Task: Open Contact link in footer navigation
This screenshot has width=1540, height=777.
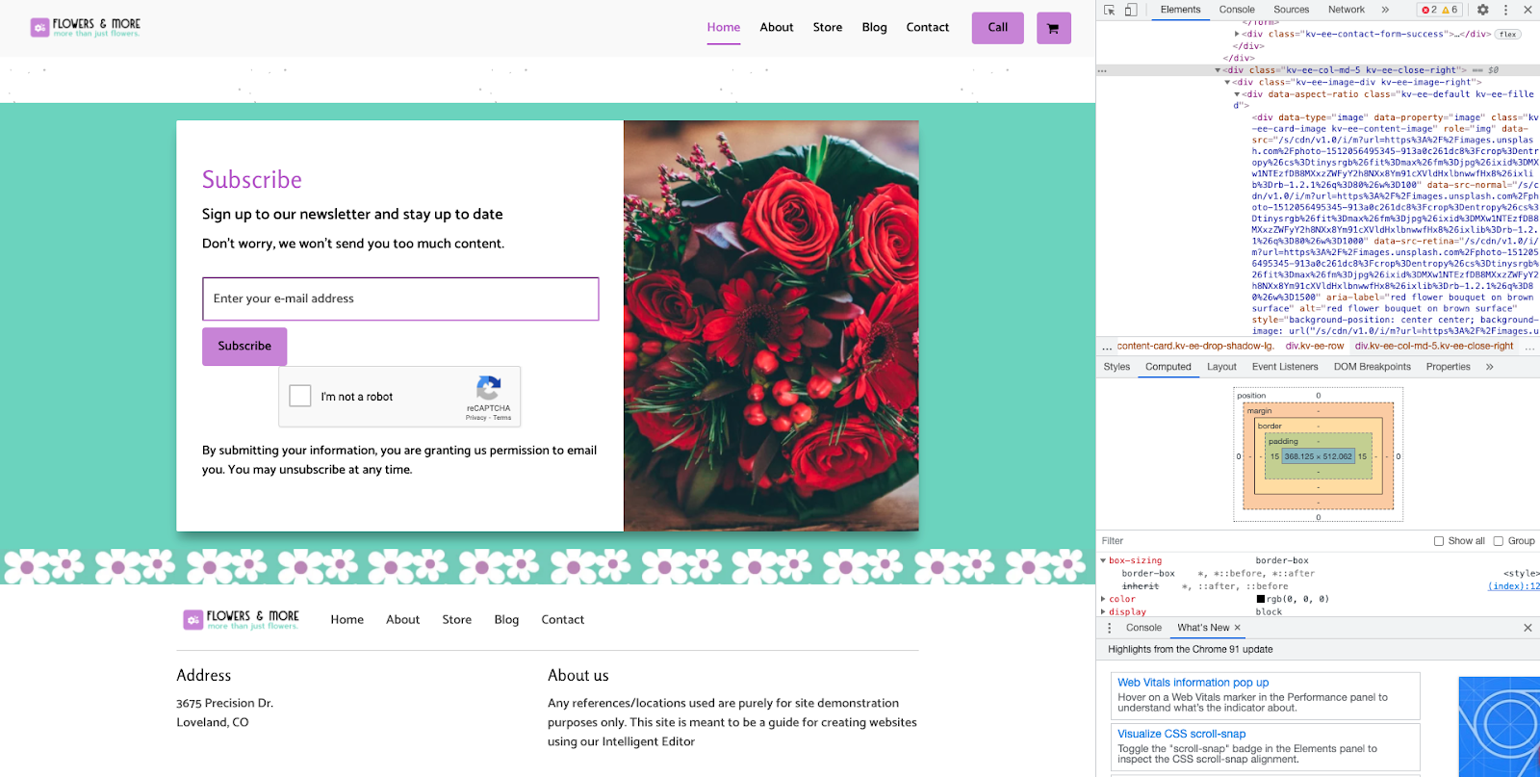Action: 563,620
